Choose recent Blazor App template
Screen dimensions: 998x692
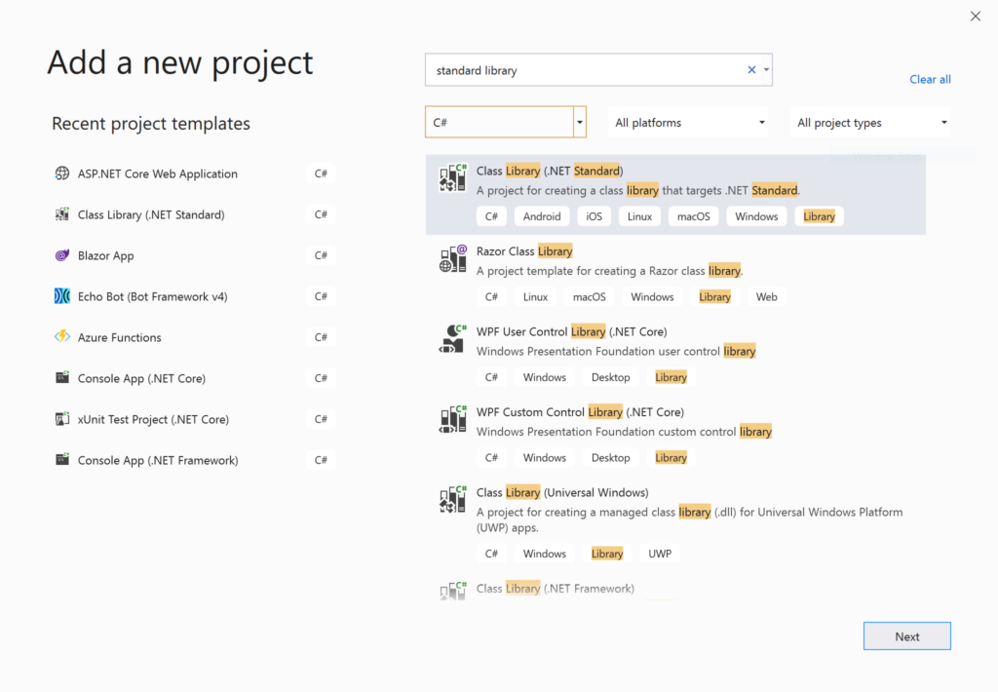(x=194, y=255)
